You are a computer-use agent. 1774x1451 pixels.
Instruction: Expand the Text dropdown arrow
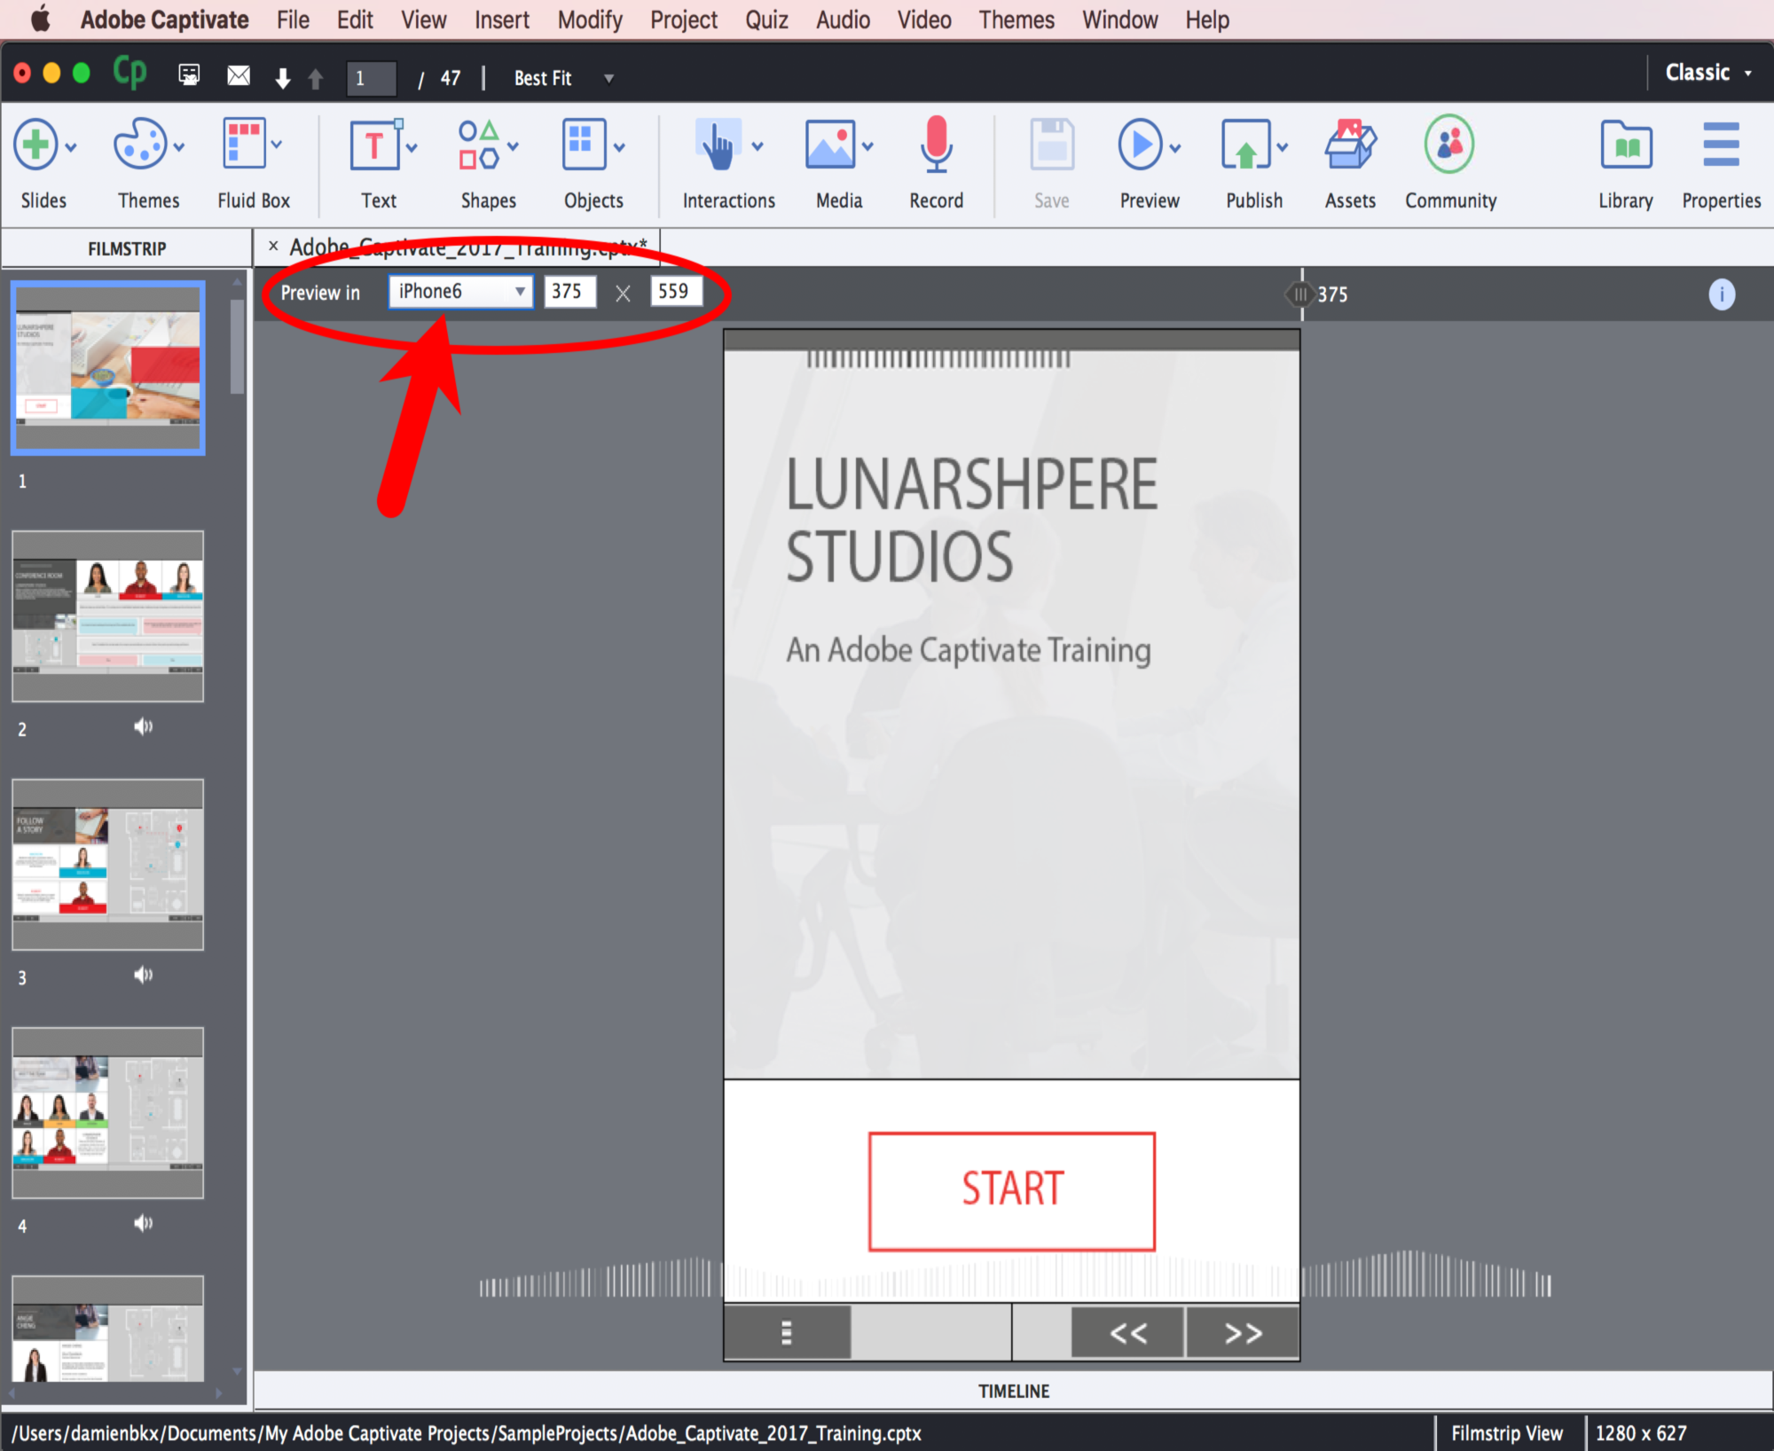(412, 147)
